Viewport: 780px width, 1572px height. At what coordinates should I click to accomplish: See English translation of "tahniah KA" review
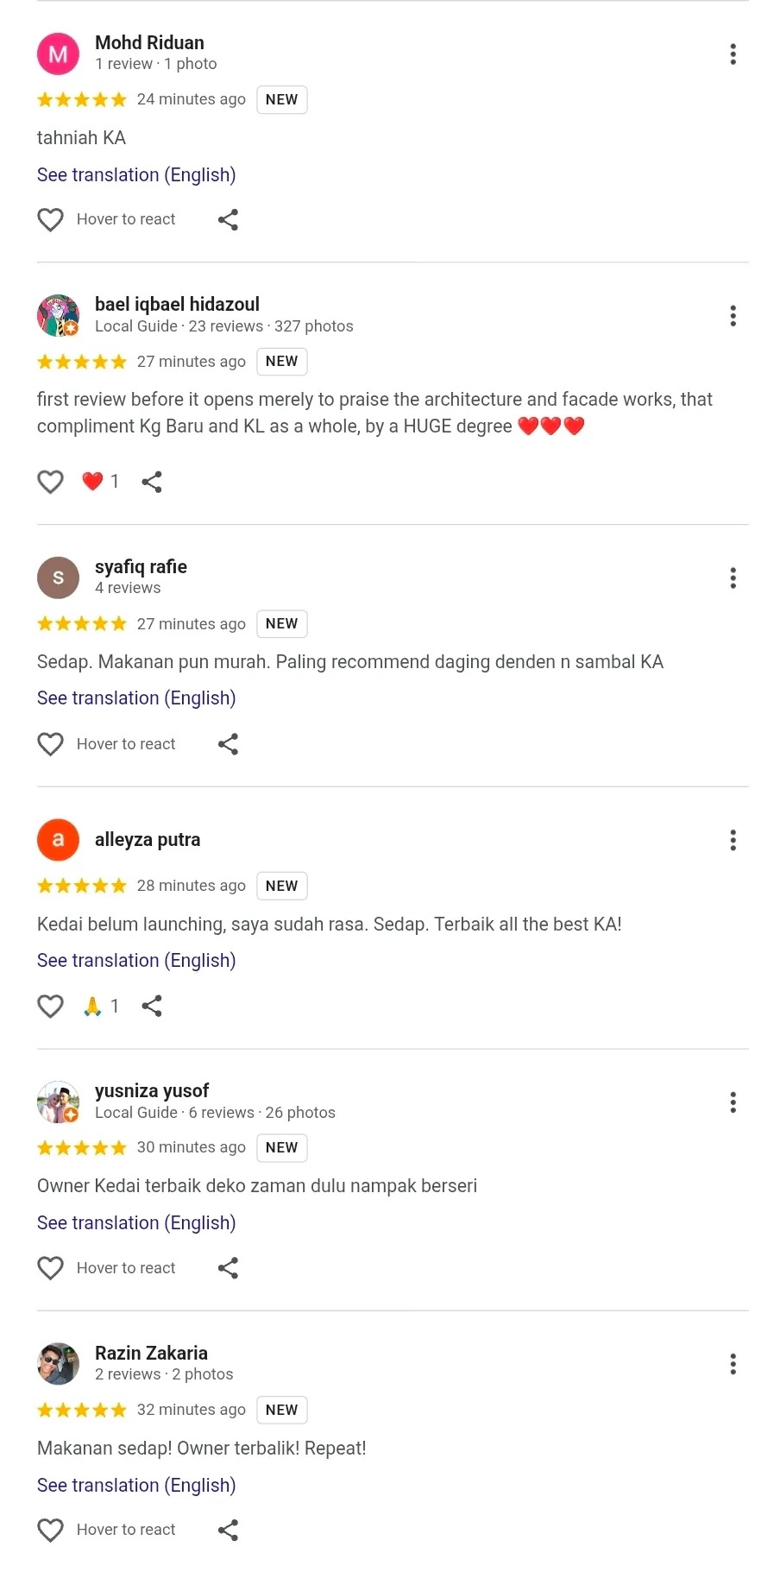tap(136, 175)
